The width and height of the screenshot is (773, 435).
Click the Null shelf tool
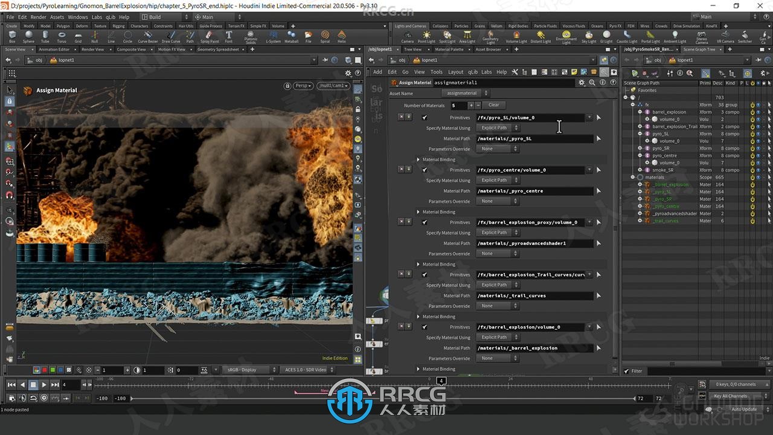click(x=95, y=37)
